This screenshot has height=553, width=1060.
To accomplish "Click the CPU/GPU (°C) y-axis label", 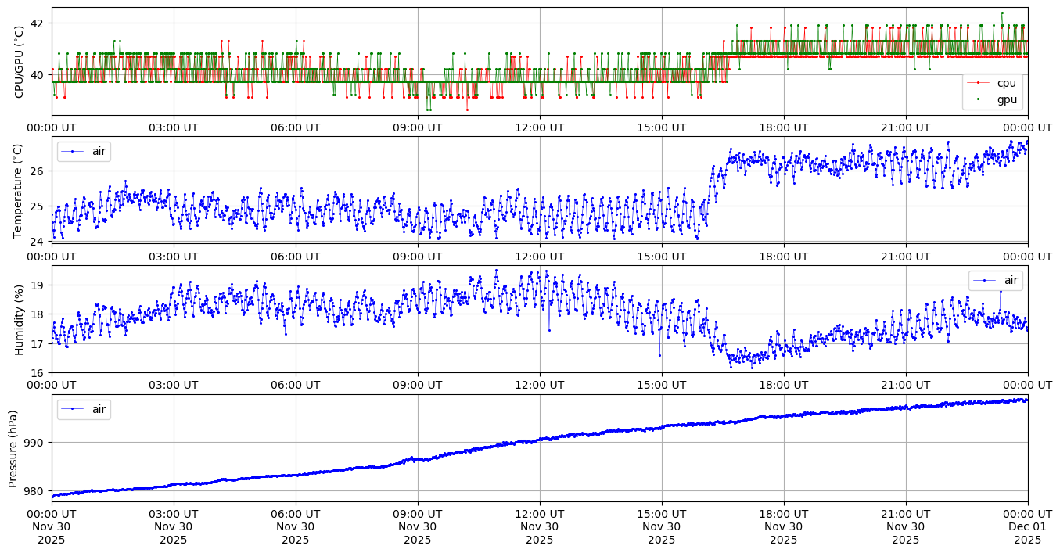I will (x=19, y=61).
